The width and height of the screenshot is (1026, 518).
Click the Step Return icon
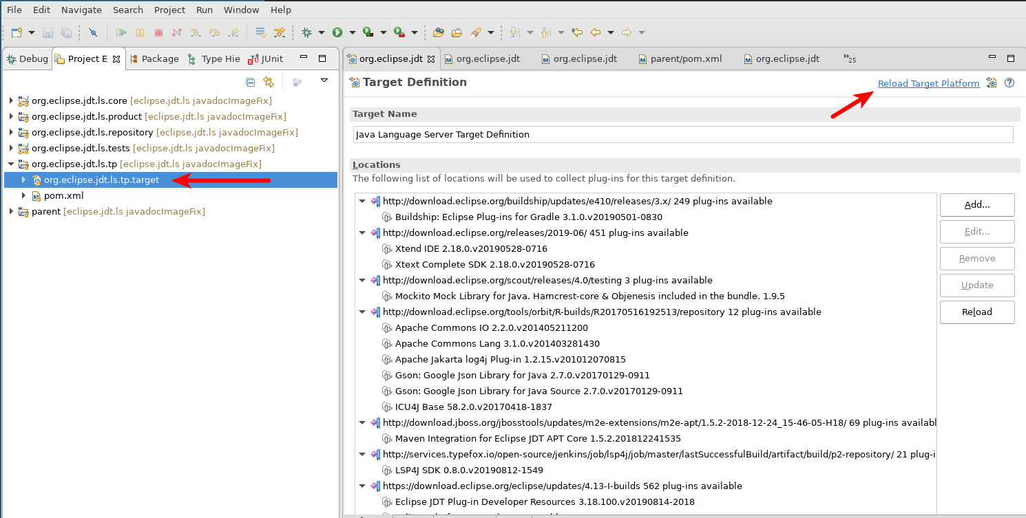pyautogui.click(x=233, y=32)
